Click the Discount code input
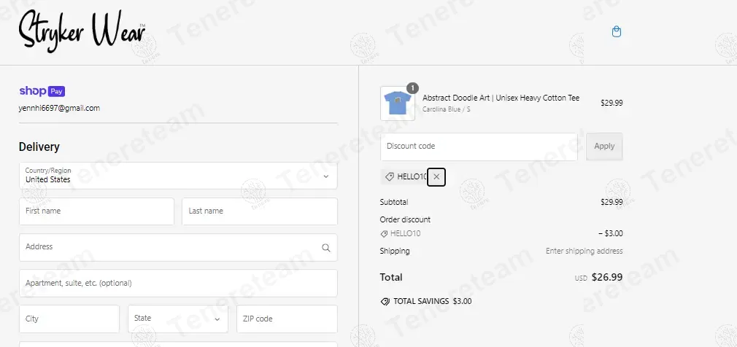 479,147
